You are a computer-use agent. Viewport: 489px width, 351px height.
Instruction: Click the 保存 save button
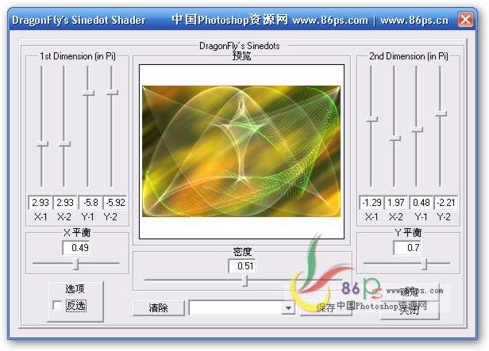point(326,308)
